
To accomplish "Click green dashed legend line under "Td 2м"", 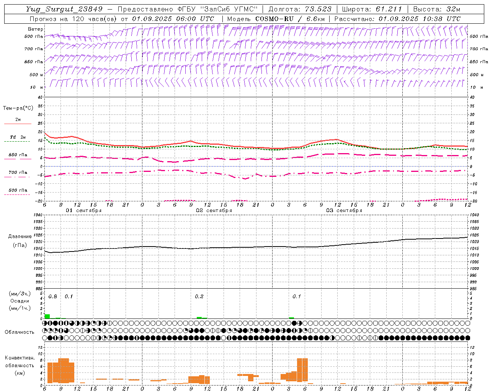I will [17, 141].
